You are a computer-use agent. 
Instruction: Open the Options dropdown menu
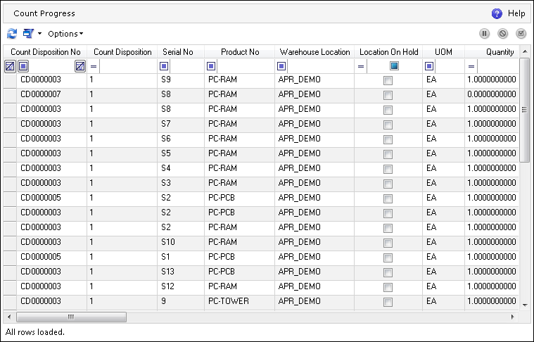tap(65, 34)
